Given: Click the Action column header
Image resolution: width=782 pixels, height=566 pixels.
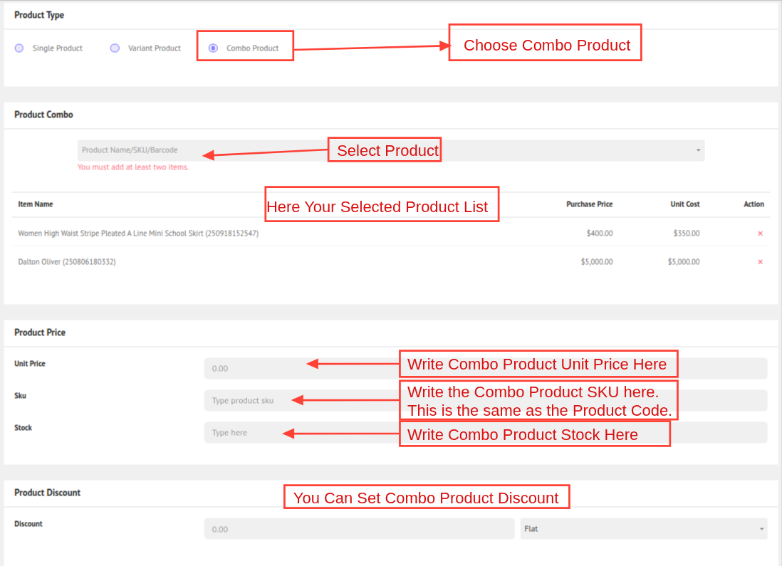Looking at the screenshot, I should (754, 204).
